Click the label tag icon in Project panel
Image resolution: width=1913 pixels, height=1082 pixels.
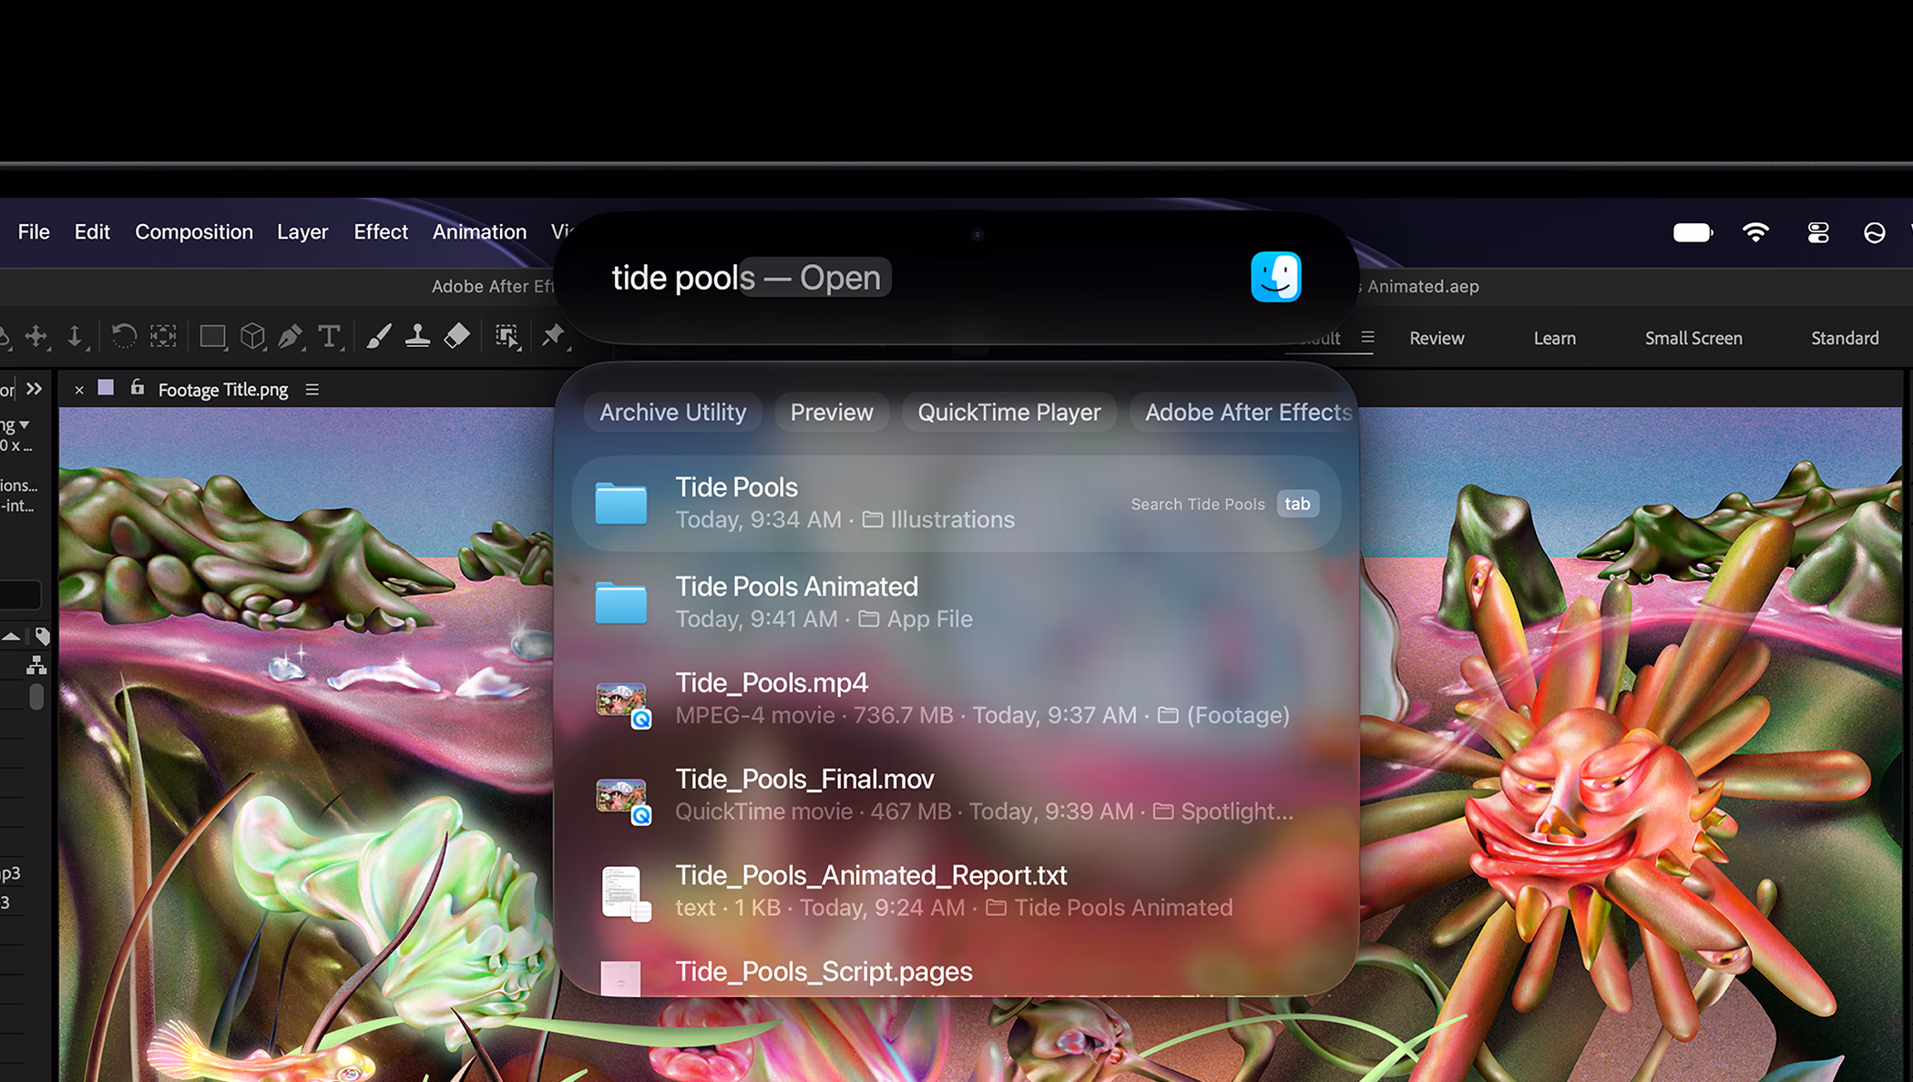click(x=42, y=636)
